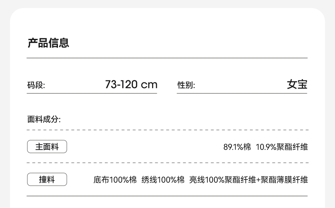335x208 pixels.
Task: Click the solid divider below the 撞料 row
Action: click(x=167, y=196)
